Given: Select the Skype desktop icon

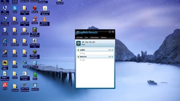Looking at the screenshot, I should tap(15, 9).
